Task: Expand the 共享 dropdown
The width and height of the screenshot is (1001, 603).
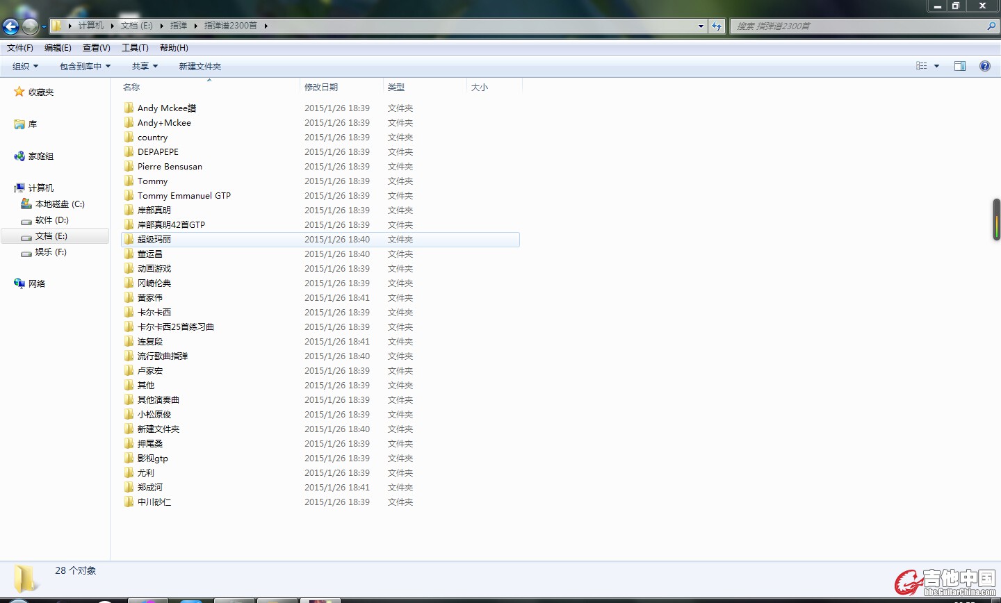Action: 145,67
